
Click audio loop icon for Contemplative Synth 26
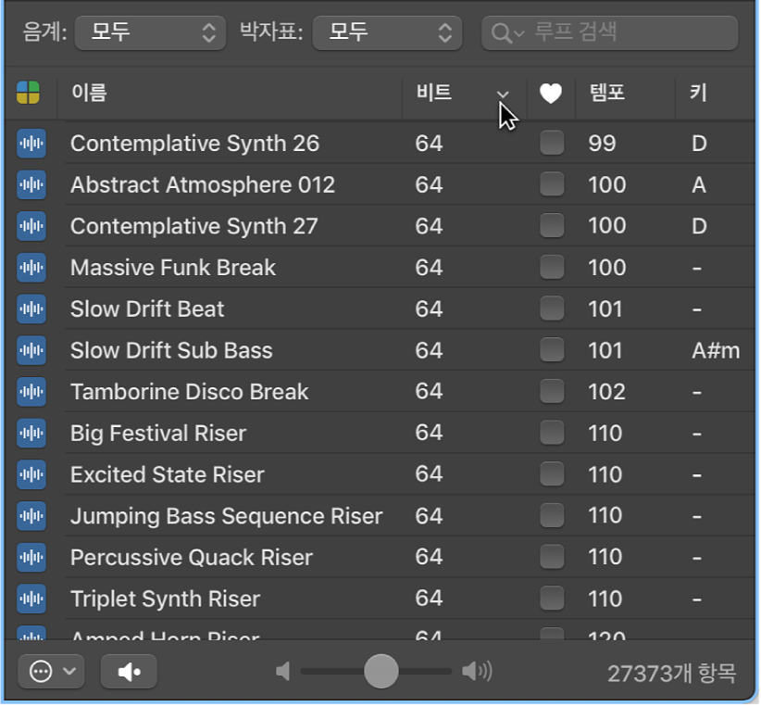coord(31,144)
